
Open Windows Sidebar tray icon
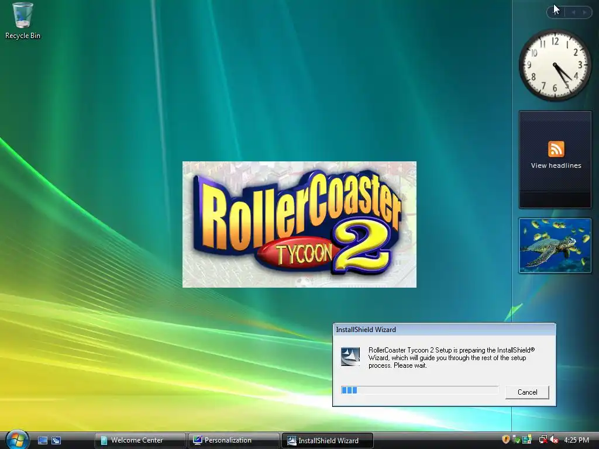[527, 440]
